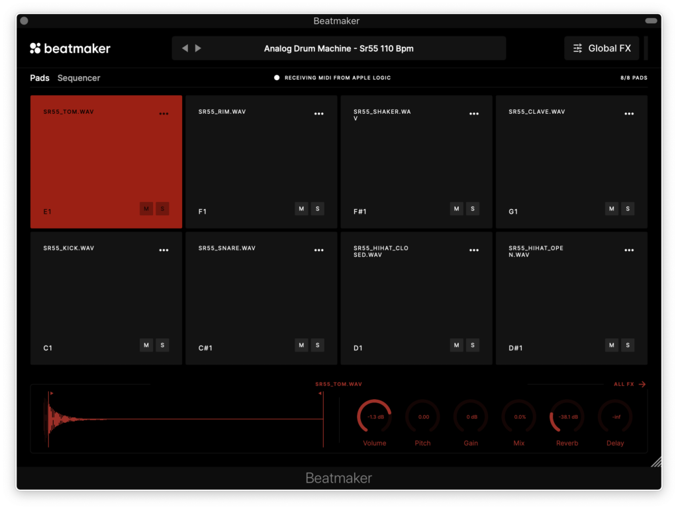678x509 pixels.
Task: Mute the C1 kick pad
Action: point(146,346)
